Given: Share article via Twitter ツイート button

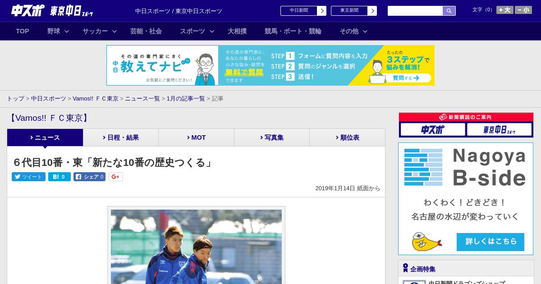Looking at the screenshot, I should point(28,177).
